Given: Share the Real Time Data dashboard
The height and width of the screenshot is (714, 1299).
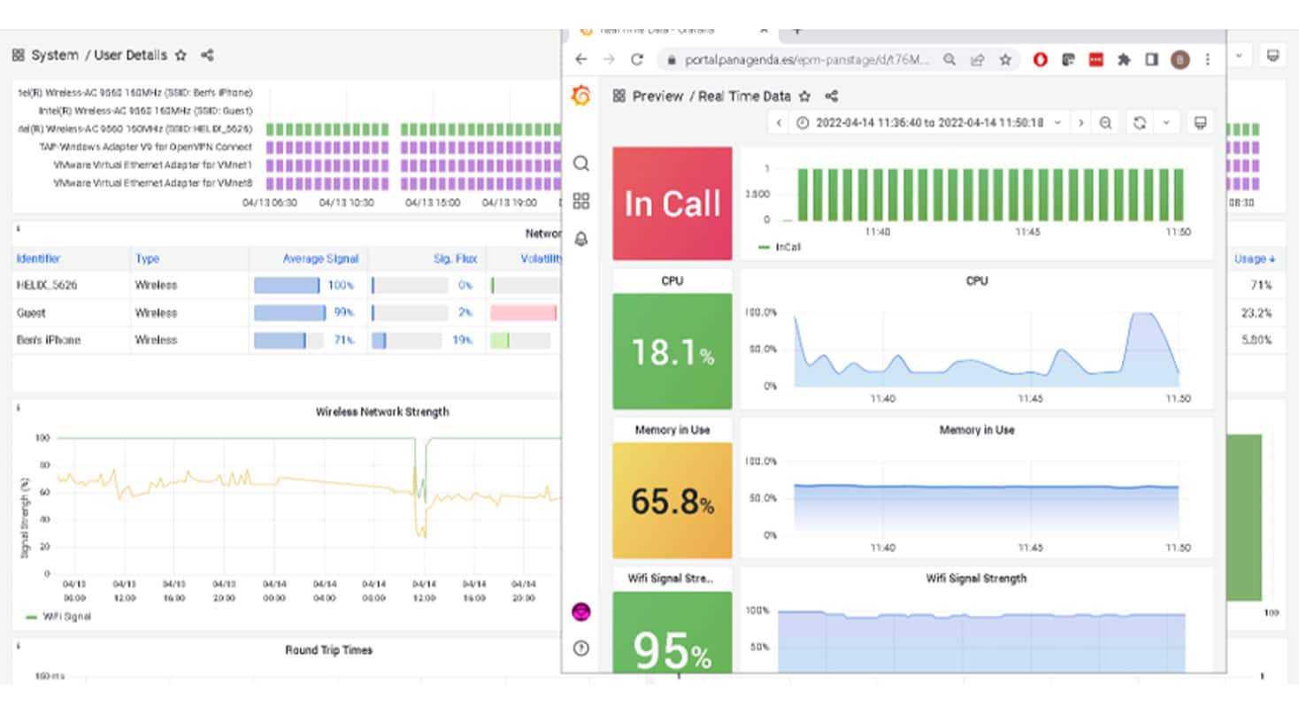Looking at the screenshot, I should (x=831, y=96).
